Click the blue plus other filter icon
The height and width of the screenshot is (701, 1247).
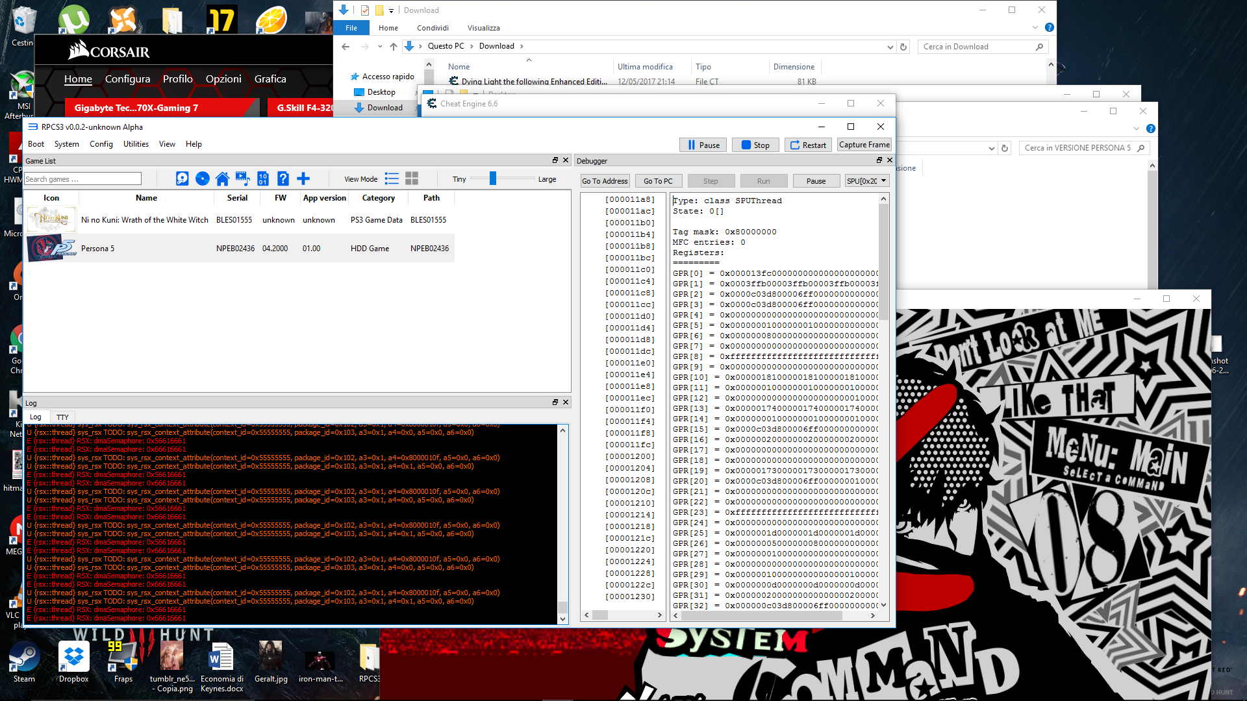click(303, 178)
